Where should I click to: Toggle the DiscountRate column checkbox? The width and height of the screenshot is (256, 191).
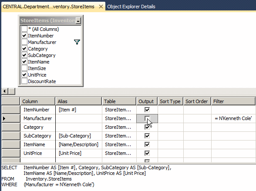pyautogui.click(x=24, y=81)
